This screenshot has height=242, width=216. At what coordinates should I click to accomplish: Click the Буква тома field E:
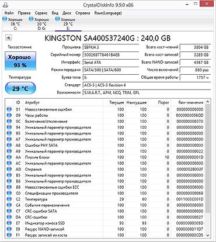tap(111, 77)
